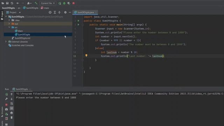Image resolution: width=224 pixels, height=126 pixels.
Task: Expand External Libraries node
Action: coord(6,42)
